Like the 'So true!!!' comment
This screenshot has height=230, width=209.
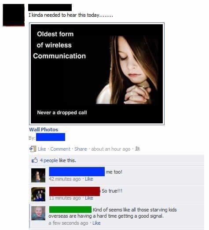click(x=89, y=198)
